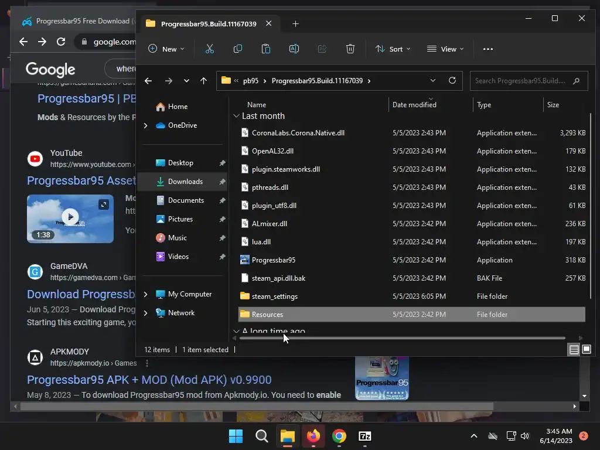
Task: Go back in the browser window
Action: click(23, 42)
